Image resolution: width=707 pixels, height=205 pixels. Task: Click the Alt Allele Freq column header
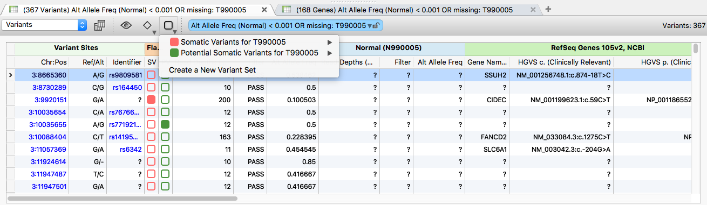(440, 62)
